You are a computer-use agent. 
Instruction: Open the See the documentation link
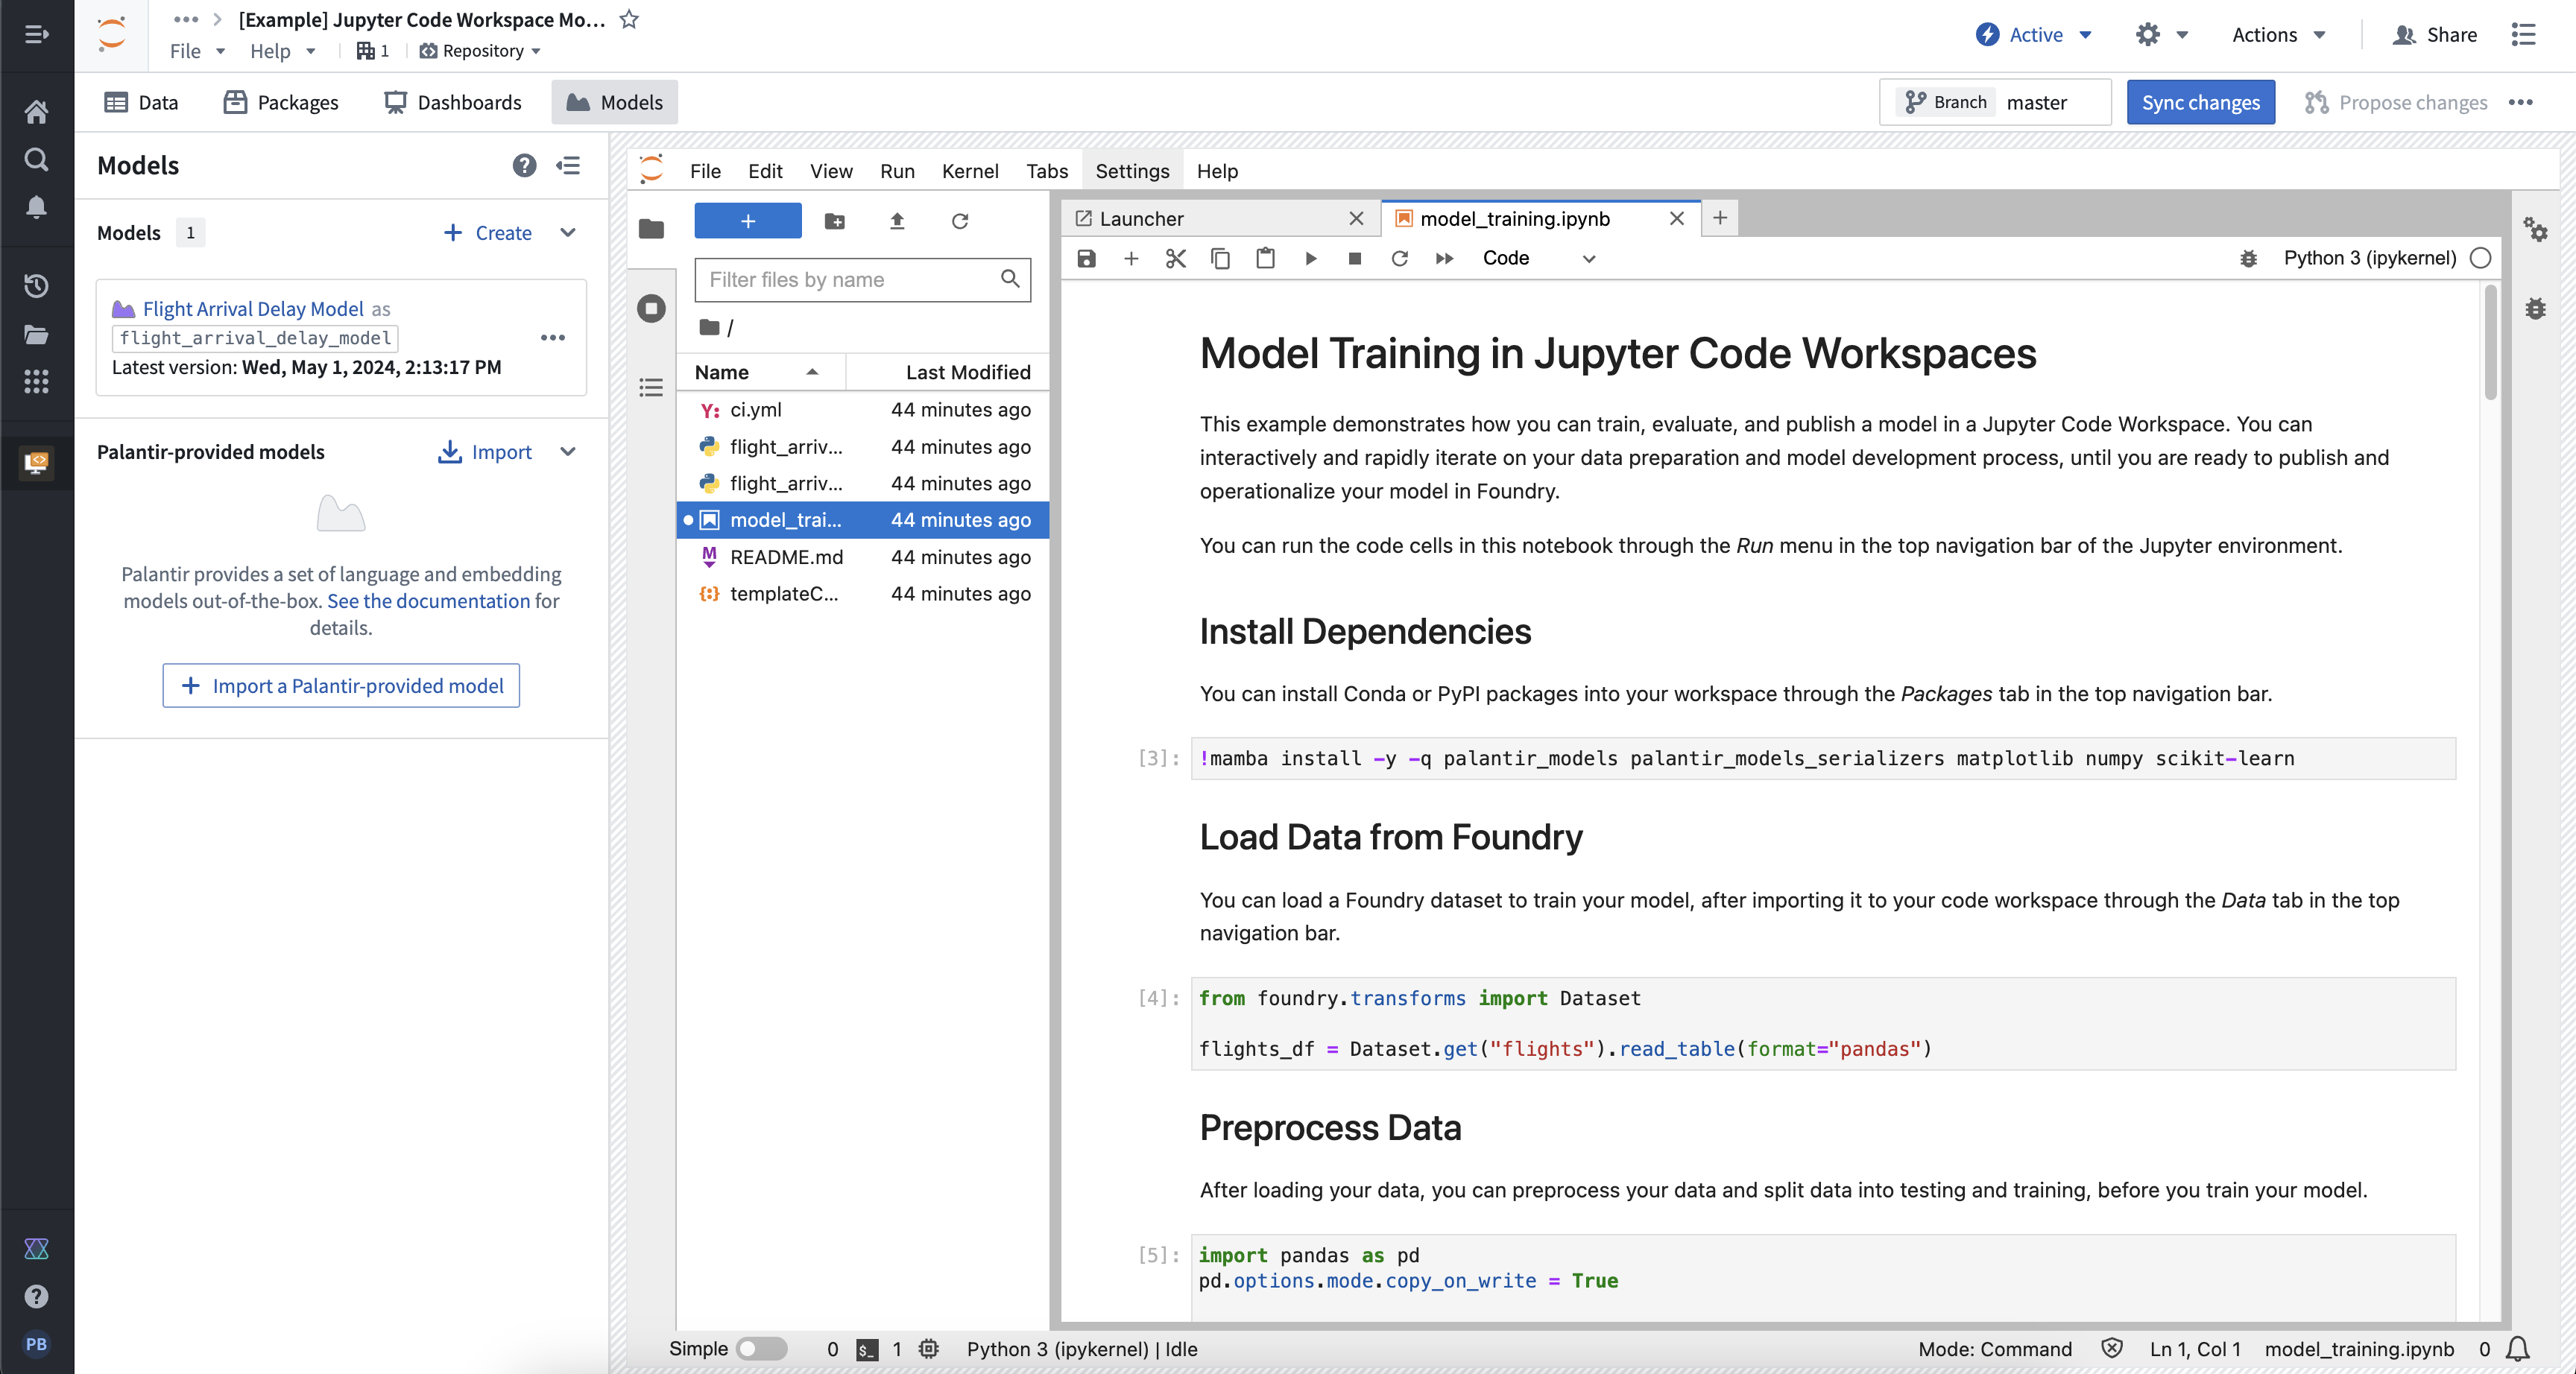coord(428,601)
